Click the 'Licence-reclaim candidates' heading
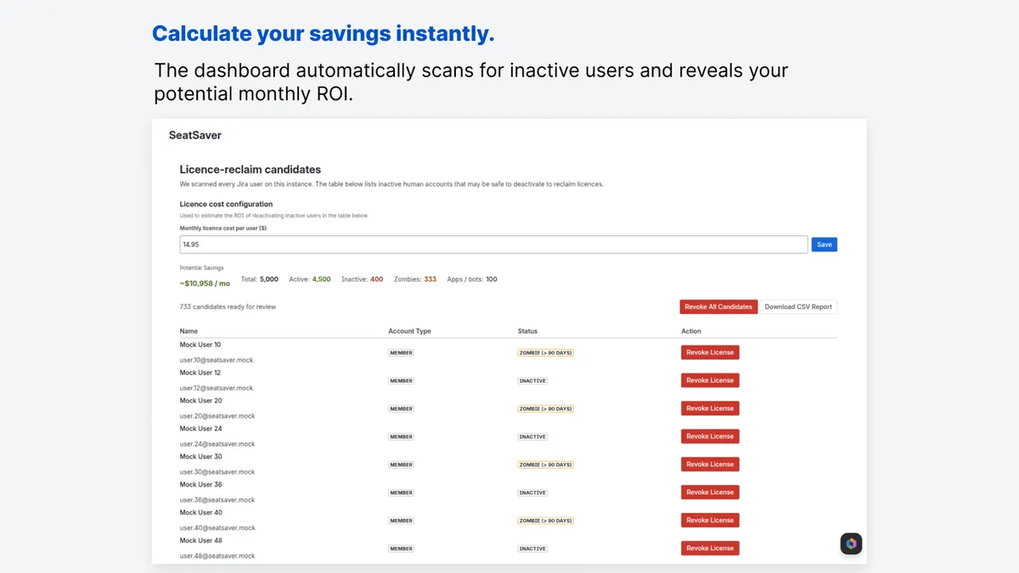This screenshot has width=1019, height=573. pos(251,170)
